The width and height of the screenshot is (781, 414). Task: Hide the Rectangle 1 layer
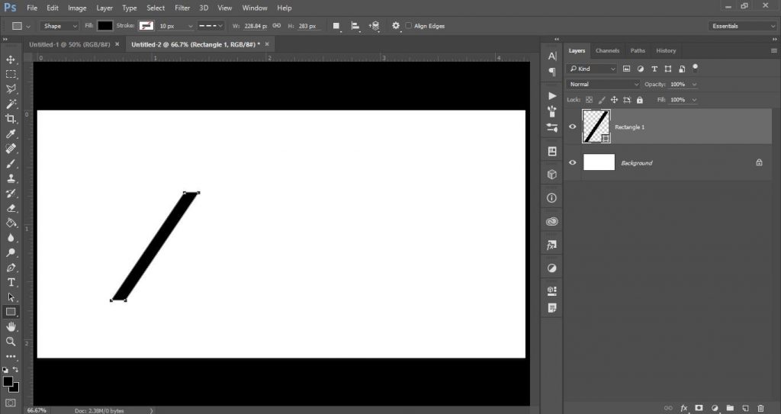coord(573,127)
